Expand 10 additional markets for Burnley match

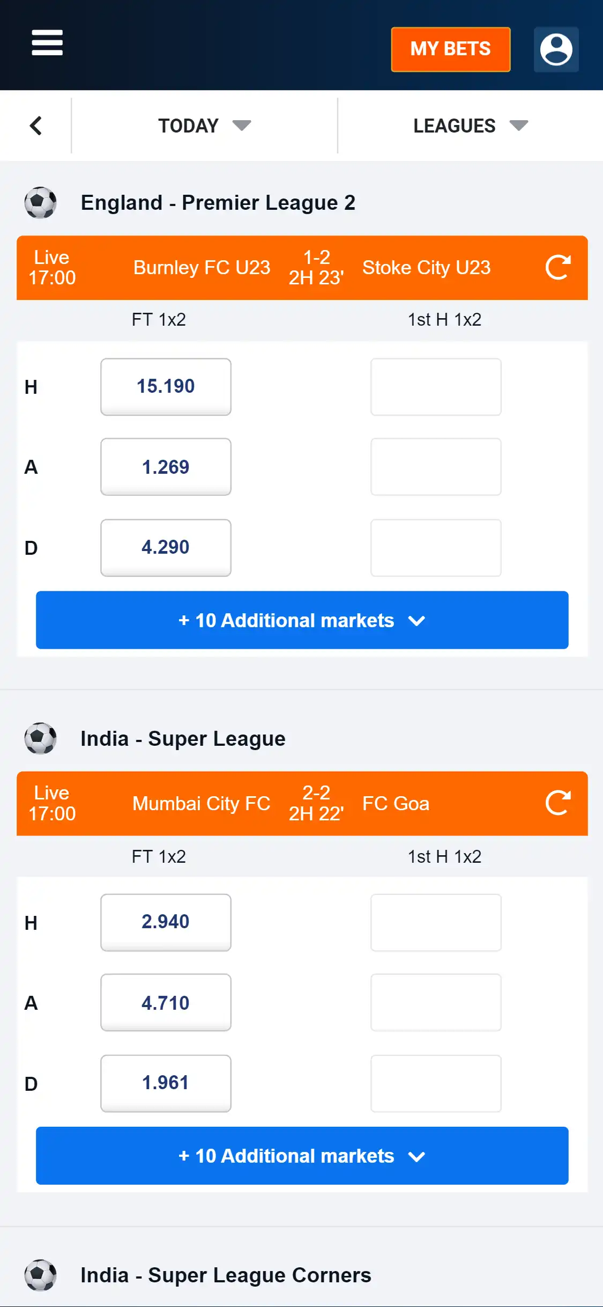(x=302, y=620)
